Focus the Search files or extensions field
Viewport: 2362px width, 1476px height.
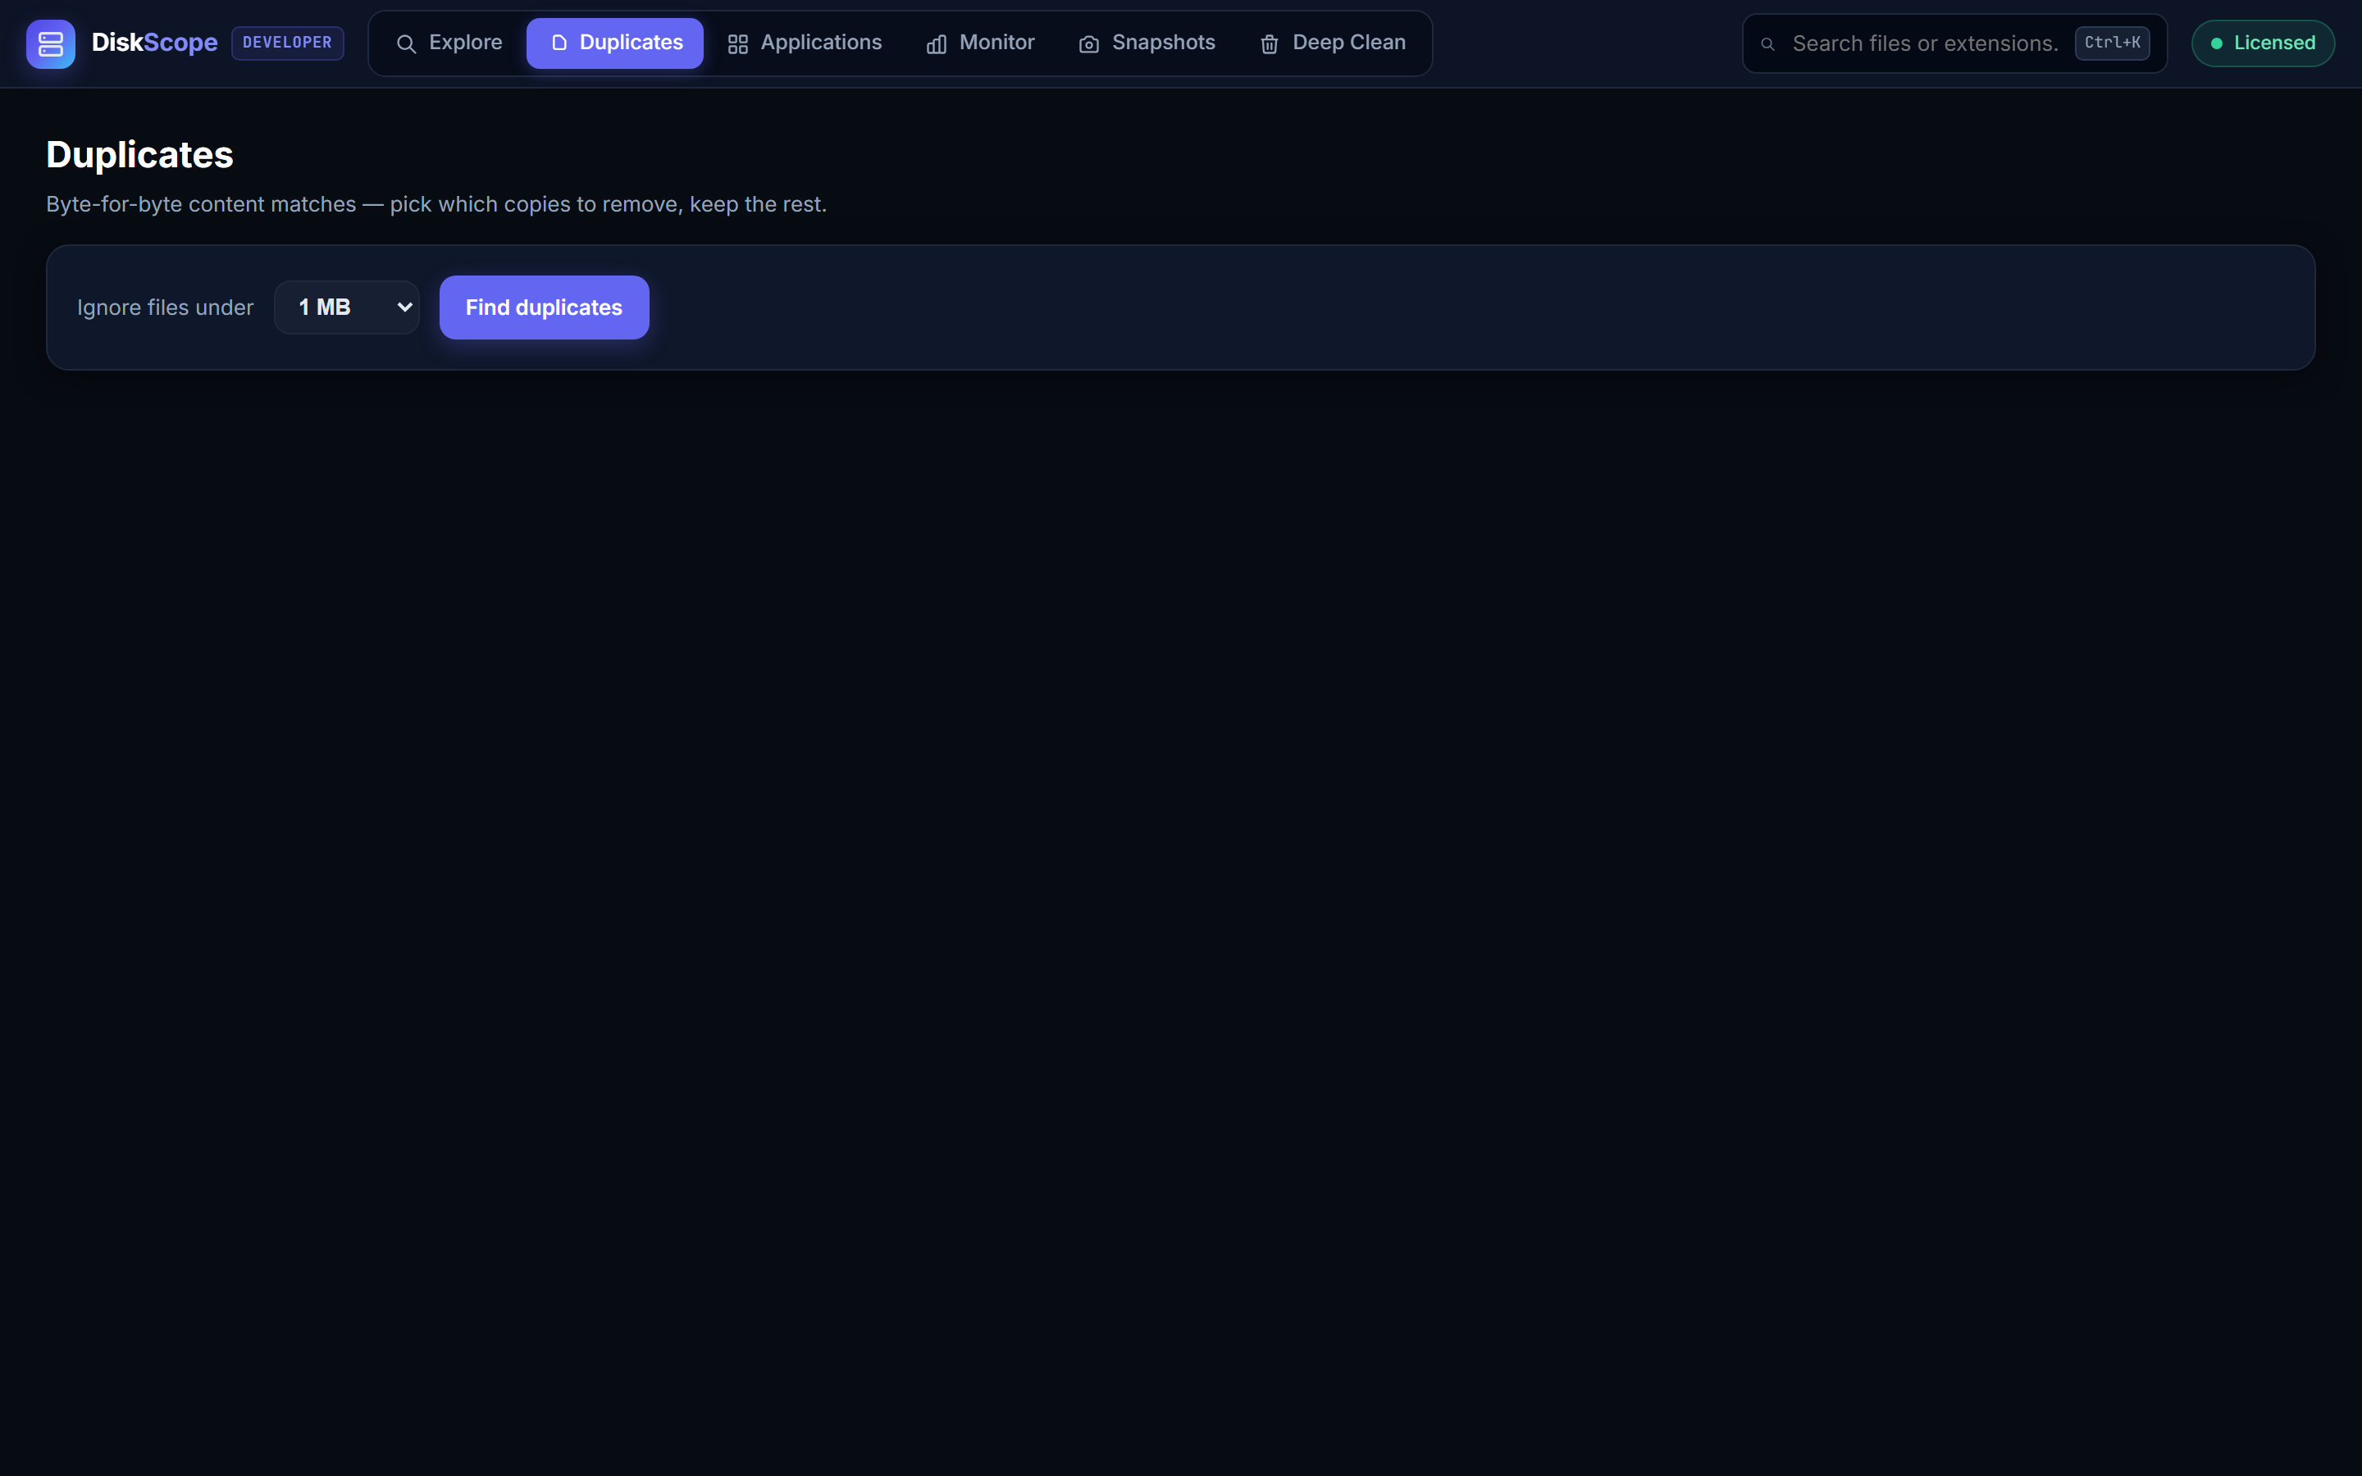point(1925,44)
